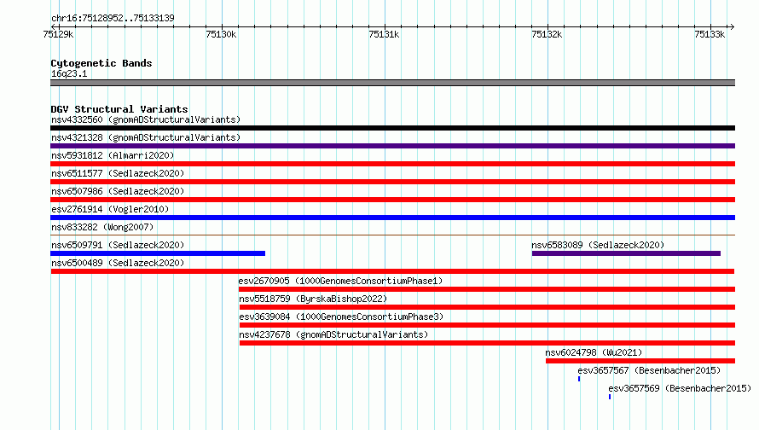759x430 pixels.
Task: Select the black nsv4332560 variant bar
Action: [x=392, y=128]
